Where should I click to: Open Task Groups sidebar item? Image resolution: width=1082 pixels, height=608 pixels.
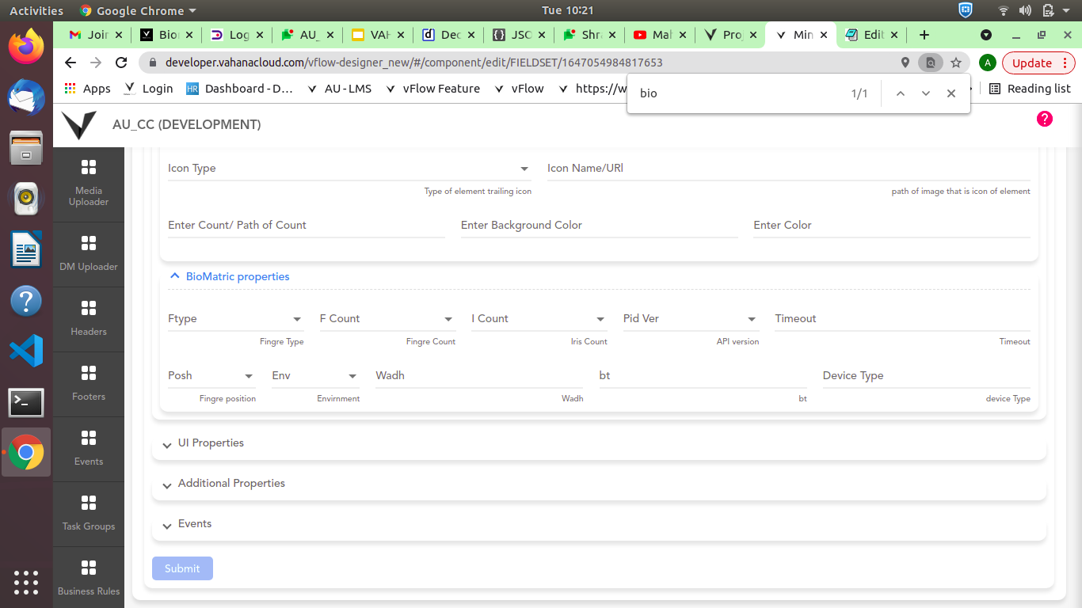89,515
